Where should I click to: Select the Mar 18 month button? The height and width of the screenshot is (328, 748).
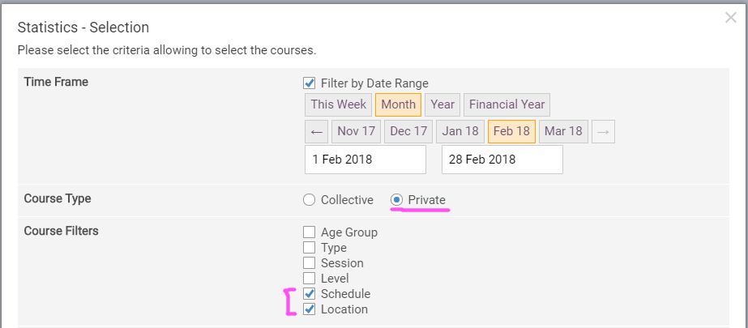click(x=563, y=131)
